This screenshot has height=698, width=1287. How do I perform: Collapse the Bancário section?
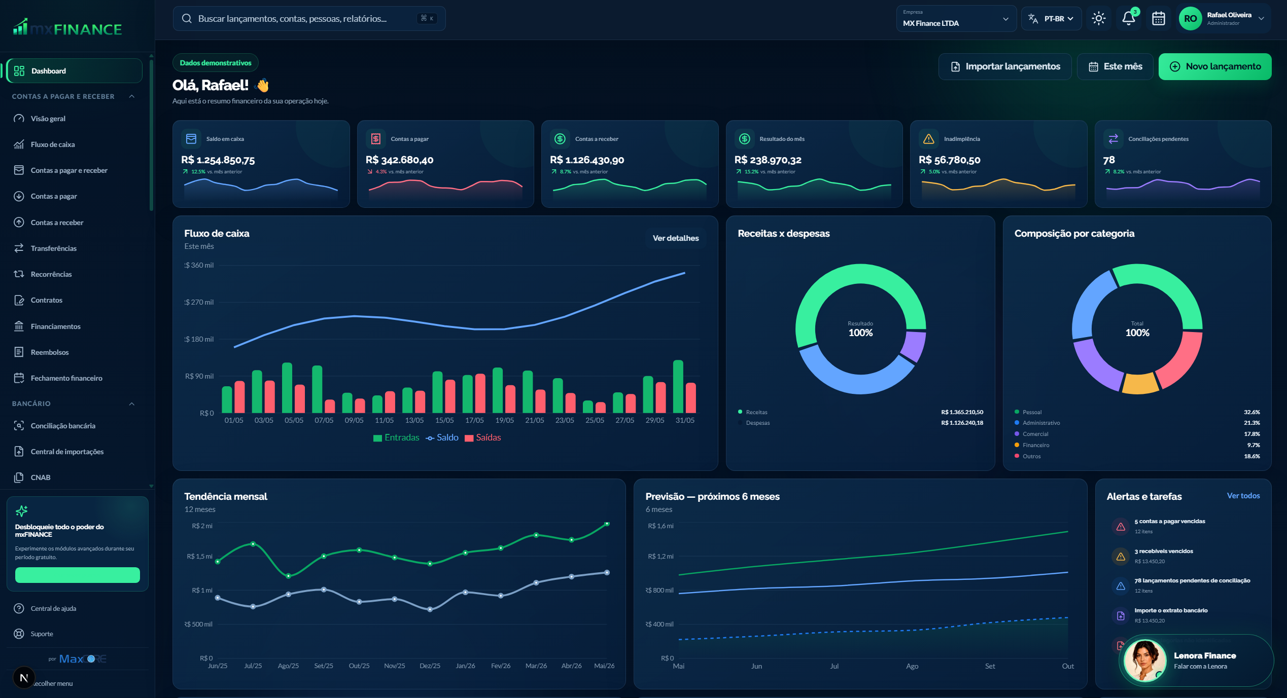pyautogui.click(x=132, y=404)
